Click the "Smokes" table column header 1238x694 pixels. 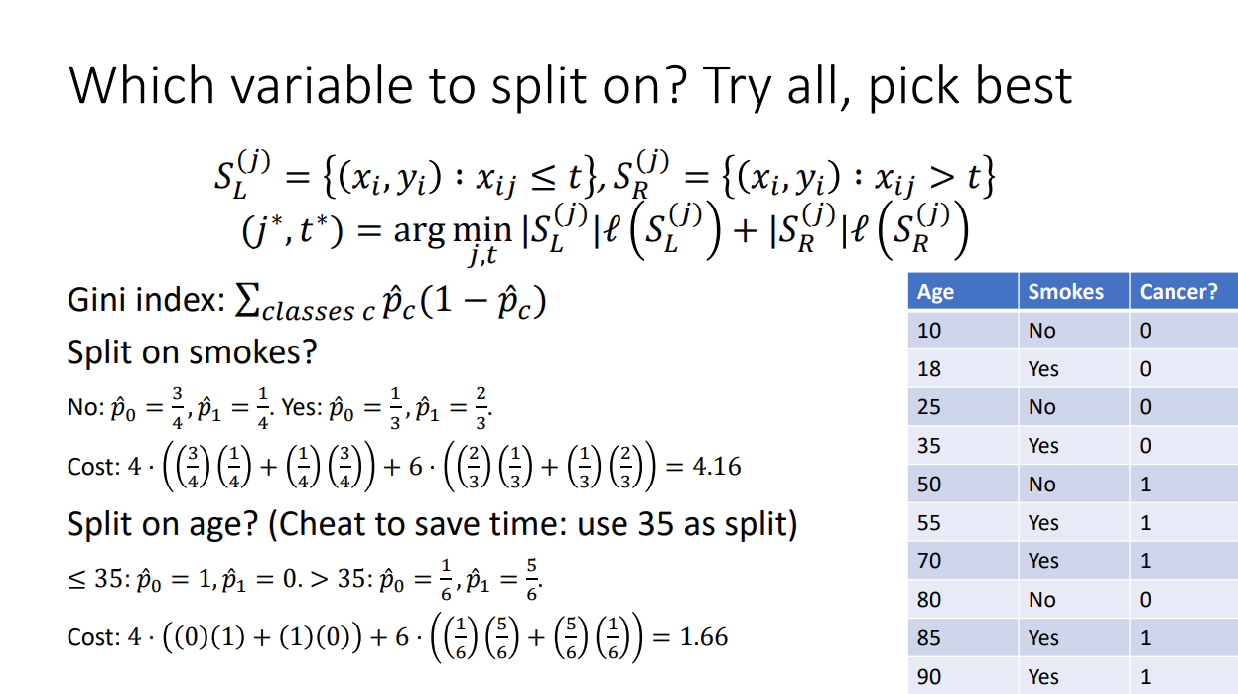coord(1065,292)
